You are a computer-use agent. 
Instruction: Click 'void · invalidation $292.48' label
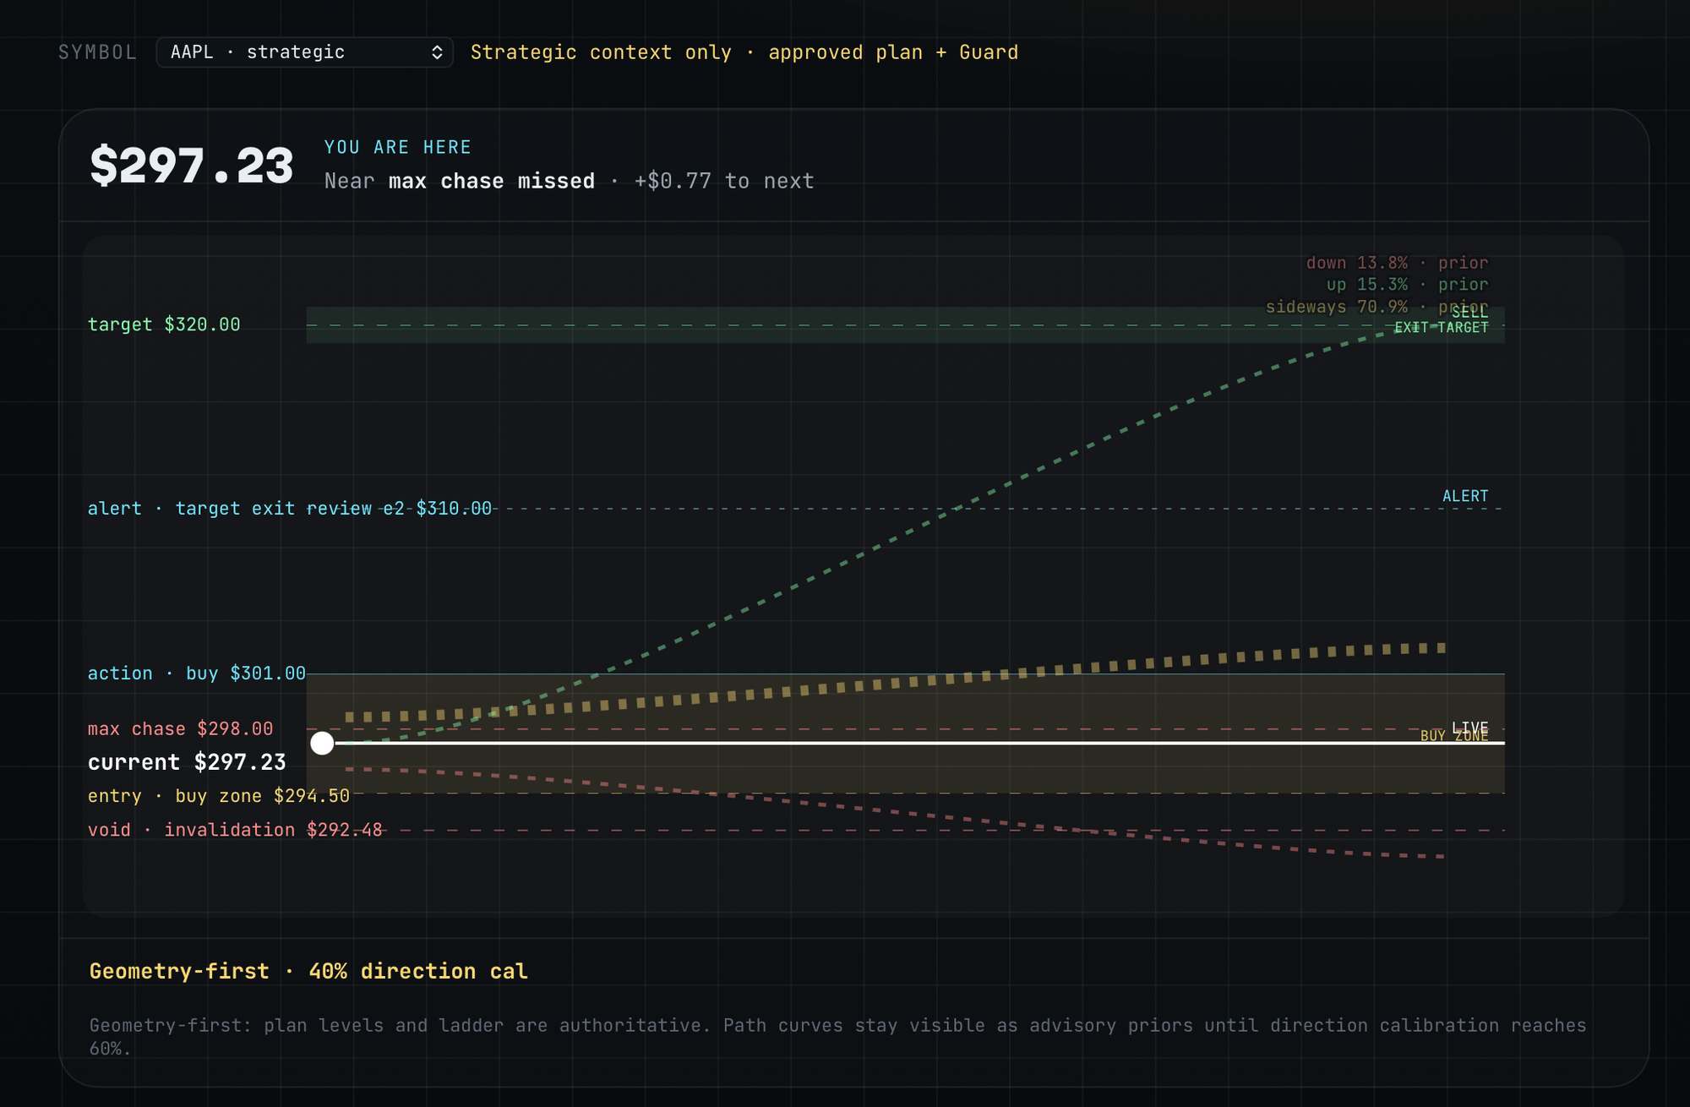click(x=235, y=830)
